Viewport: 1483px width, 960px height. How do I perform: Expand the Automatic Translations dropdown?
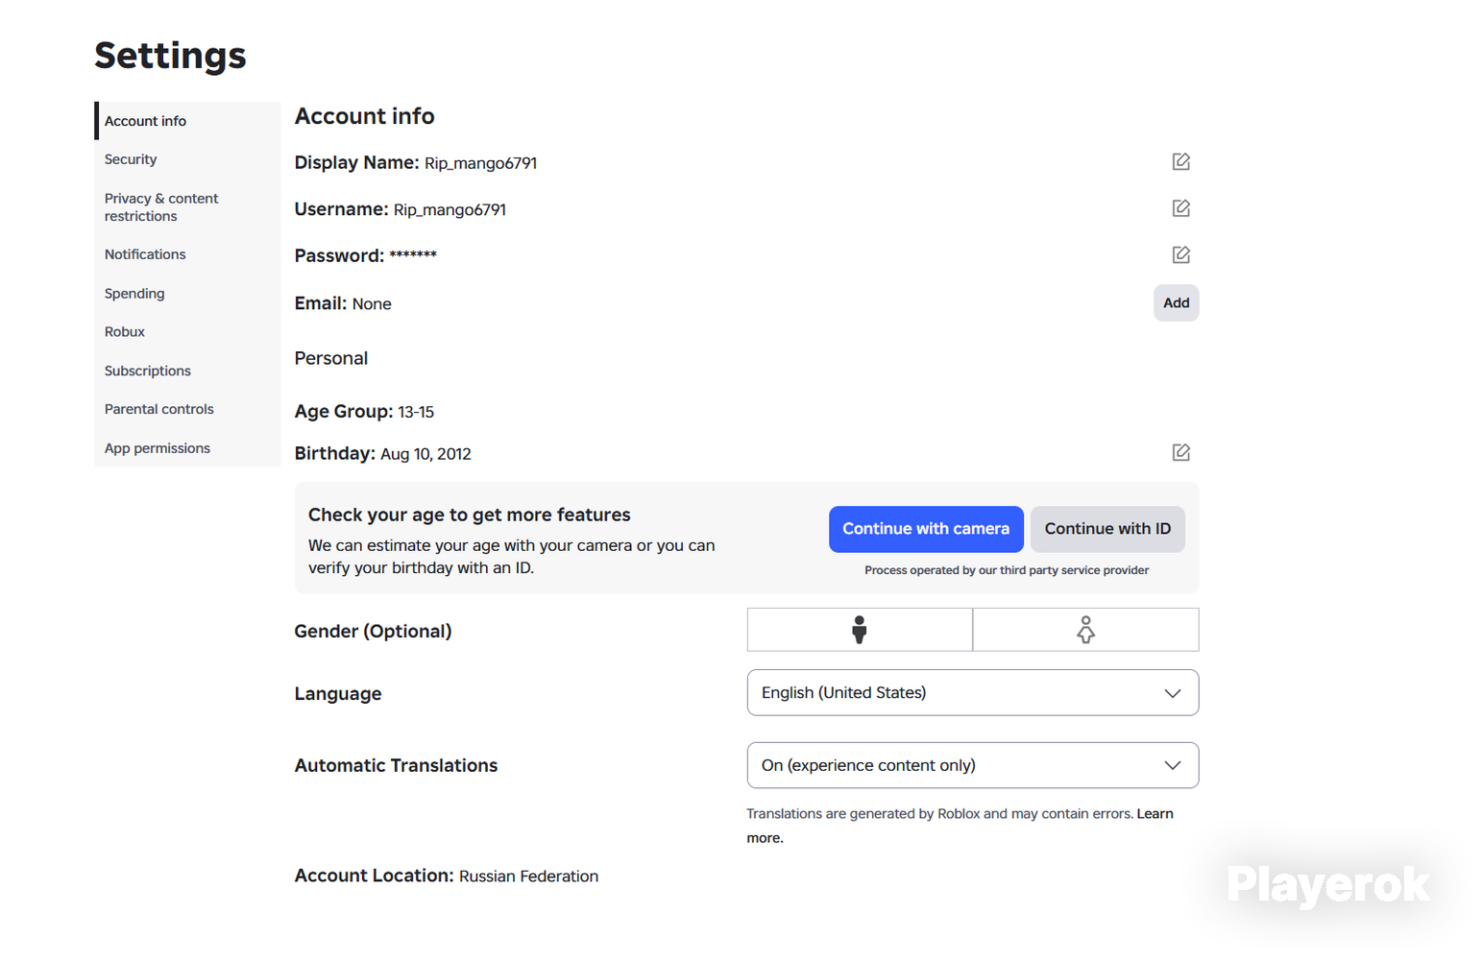tap(973, 765)
